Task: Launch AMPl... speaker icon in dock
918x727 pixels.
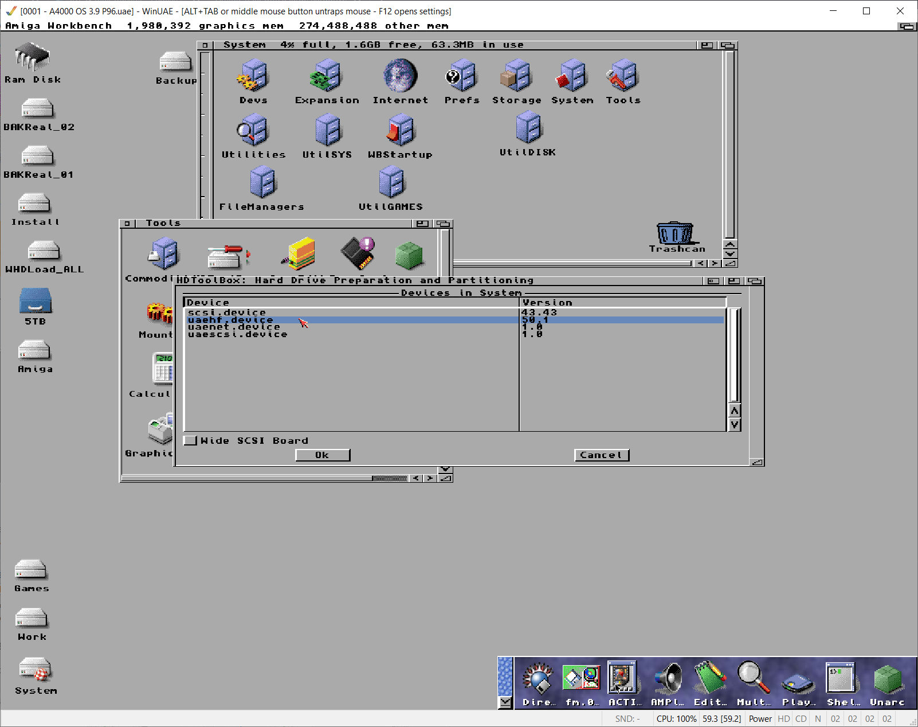Action: 667,685
